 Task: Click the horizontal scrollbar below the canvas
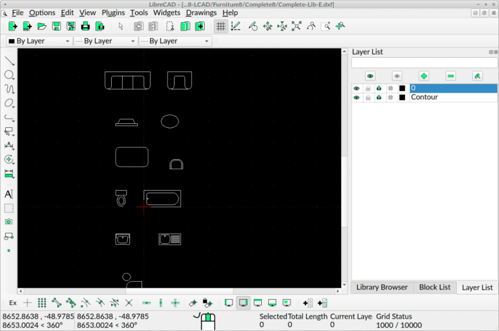[x=179, y=291]
